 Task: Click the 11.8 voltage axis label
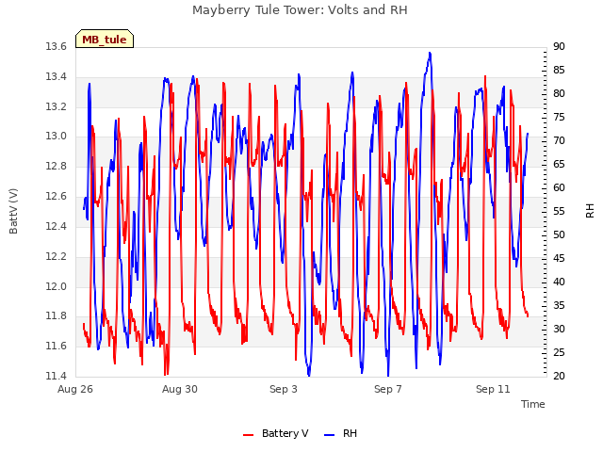57,316
